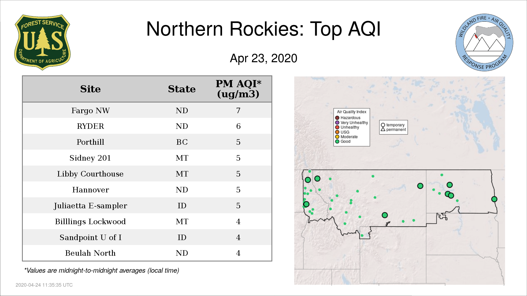Click the AQI value 7 for Fargo NW
The width and height of the screenshot is (527, 296).
[238, 110]
